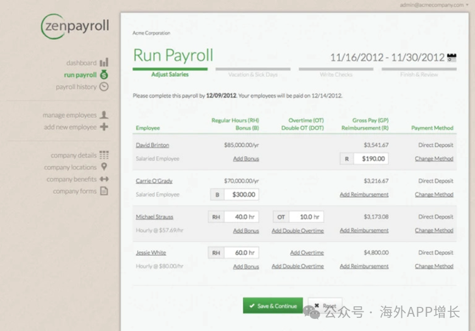This screenshot has width=475, height=331.
Task: Edit Jessie White 60.0 hr regular hours
Action: point(242,253)
